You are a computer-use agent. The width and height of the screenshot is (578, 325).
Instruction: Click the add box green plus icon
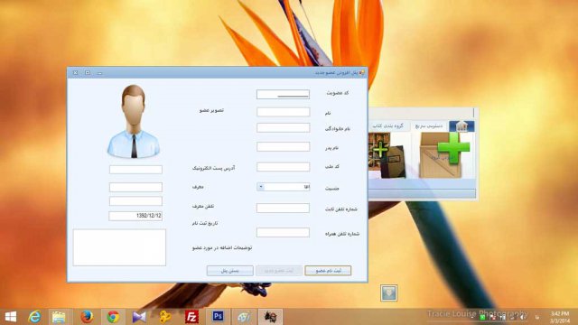click(x=445, y=154)
